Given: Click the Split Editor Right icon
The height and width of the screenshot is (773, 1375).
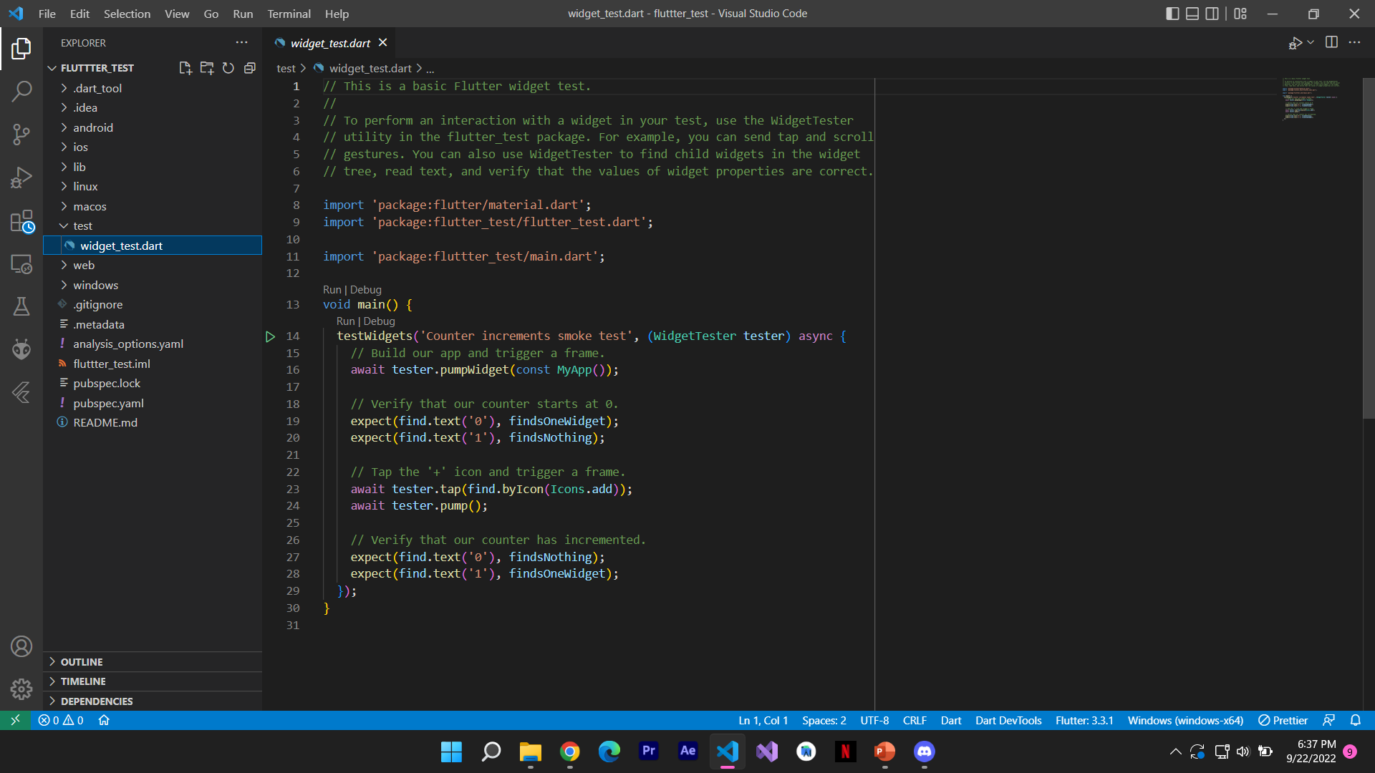Looking at the screenshot, I should pyautogui.click(x=1331, y=42).
